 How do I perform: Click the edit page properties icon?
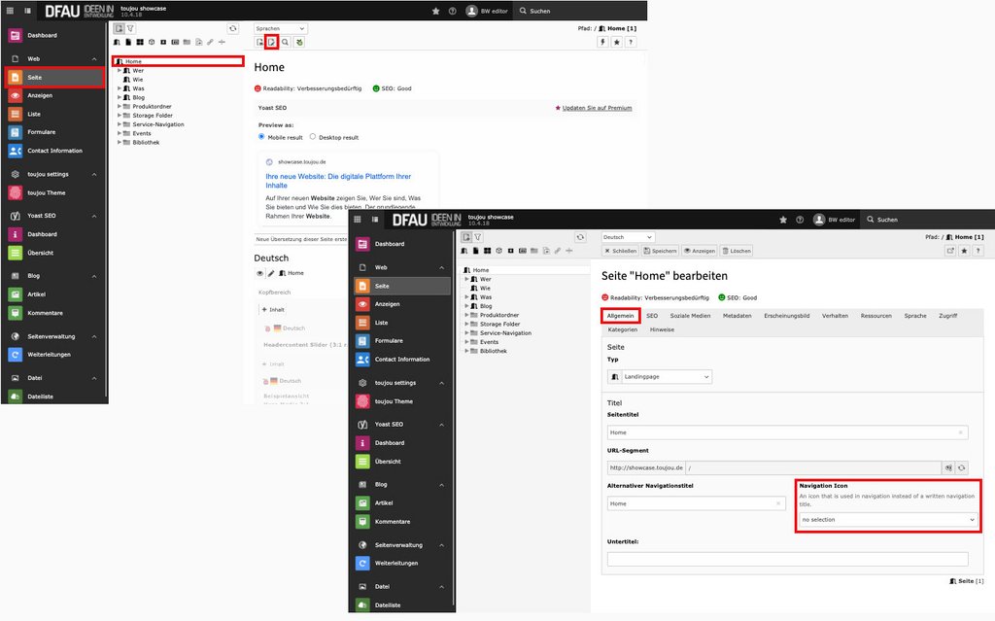coord(272,43)
